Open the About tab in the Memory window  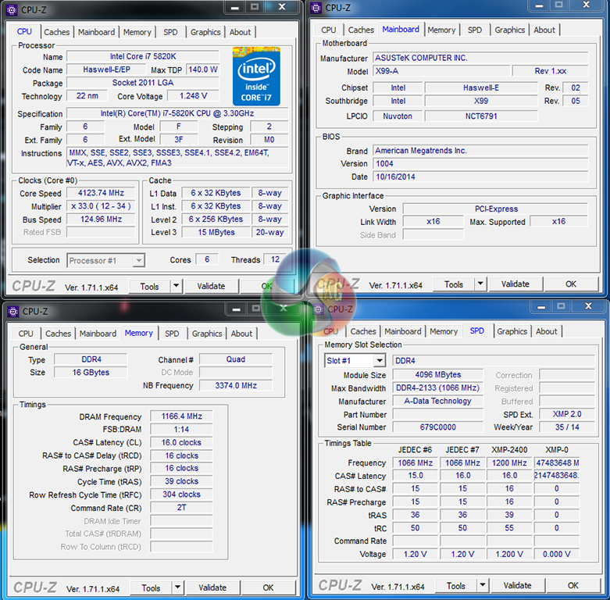(241, 334)
